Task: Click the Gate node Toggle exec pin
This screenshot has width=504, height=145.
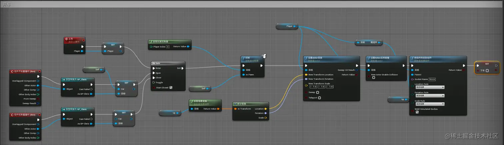Action: pyautogui.click(x=153, y=82)
